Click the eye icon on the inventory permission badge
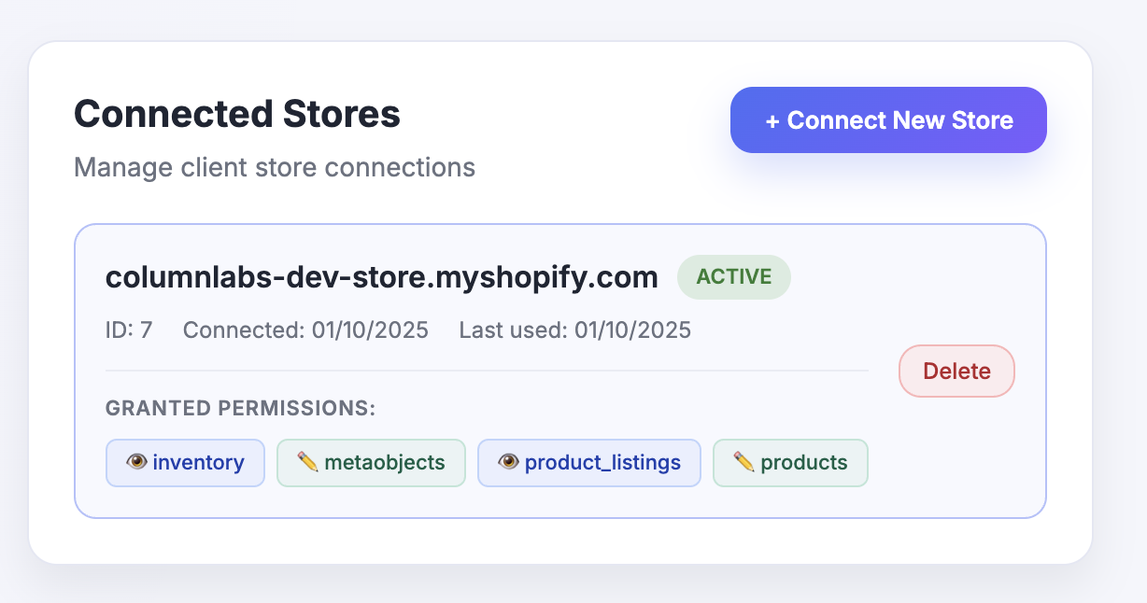The height and width of the screenshot is (603, 1147). coord(136,462)
